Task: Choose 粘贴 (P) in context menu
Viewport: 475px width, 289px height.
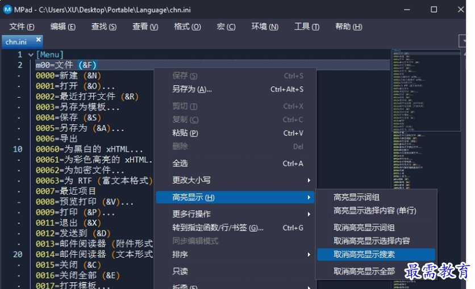Action: (236, 133)
